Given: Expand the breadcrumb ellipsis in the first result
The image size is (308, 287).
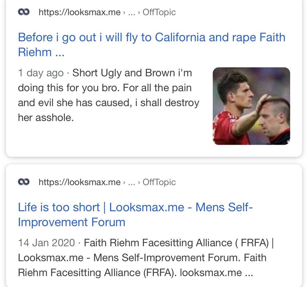Looking at the screenshot, I should (x=132, y=13).
